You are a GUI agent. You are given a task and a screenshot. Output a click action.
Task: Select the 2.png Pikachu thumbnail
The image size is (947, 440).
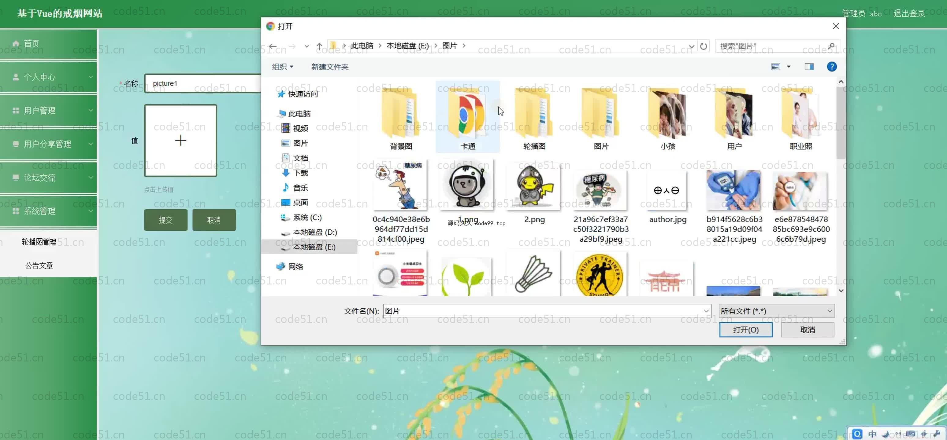click(x=534, y=187)
